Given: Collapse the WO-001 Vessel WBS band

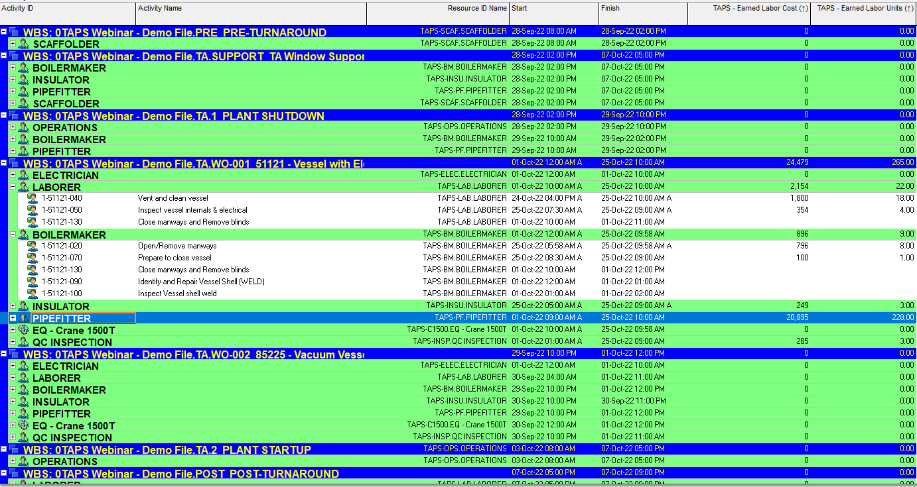Looking at the screenshot, I should tap(4, 163).
